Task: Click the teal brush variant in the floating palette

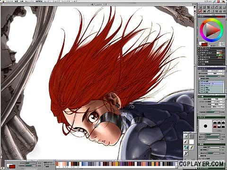Action: pyautogui.click(x=186, y=147)
